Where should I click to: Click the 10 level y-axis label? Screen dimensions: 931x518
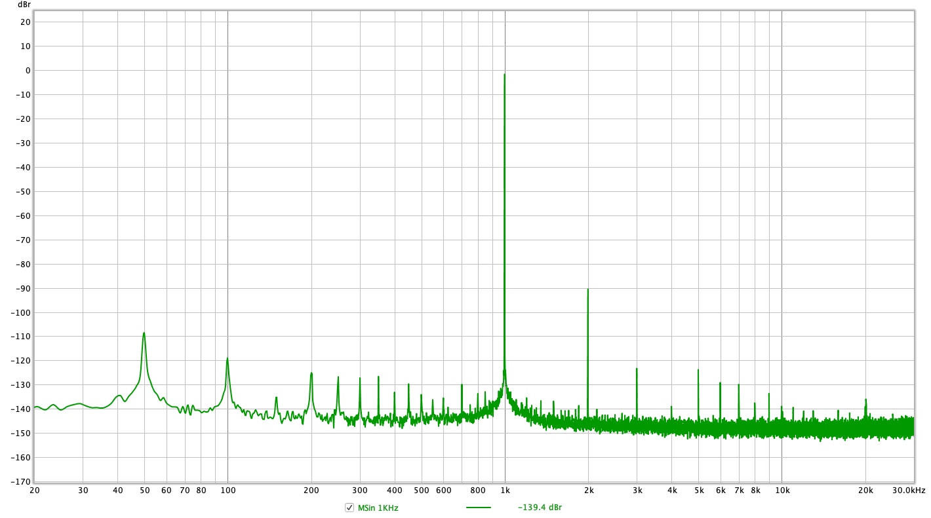point(26,46)
